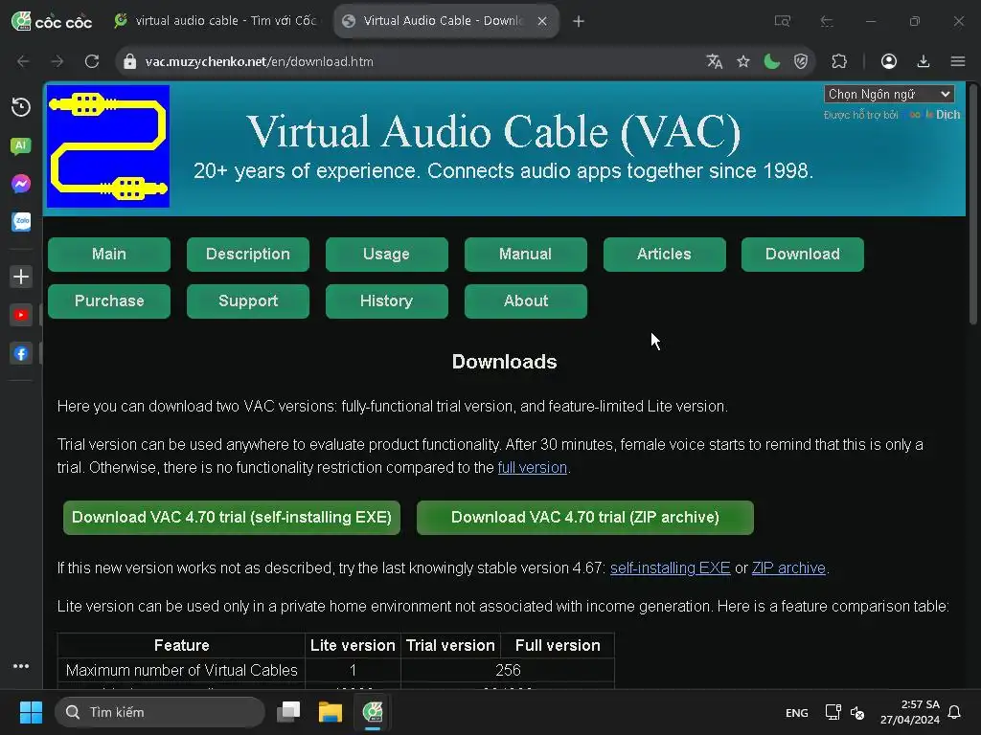Open sidebar History clock icon
This screenshot has height=735, width=981.
[x=21, y=107]
